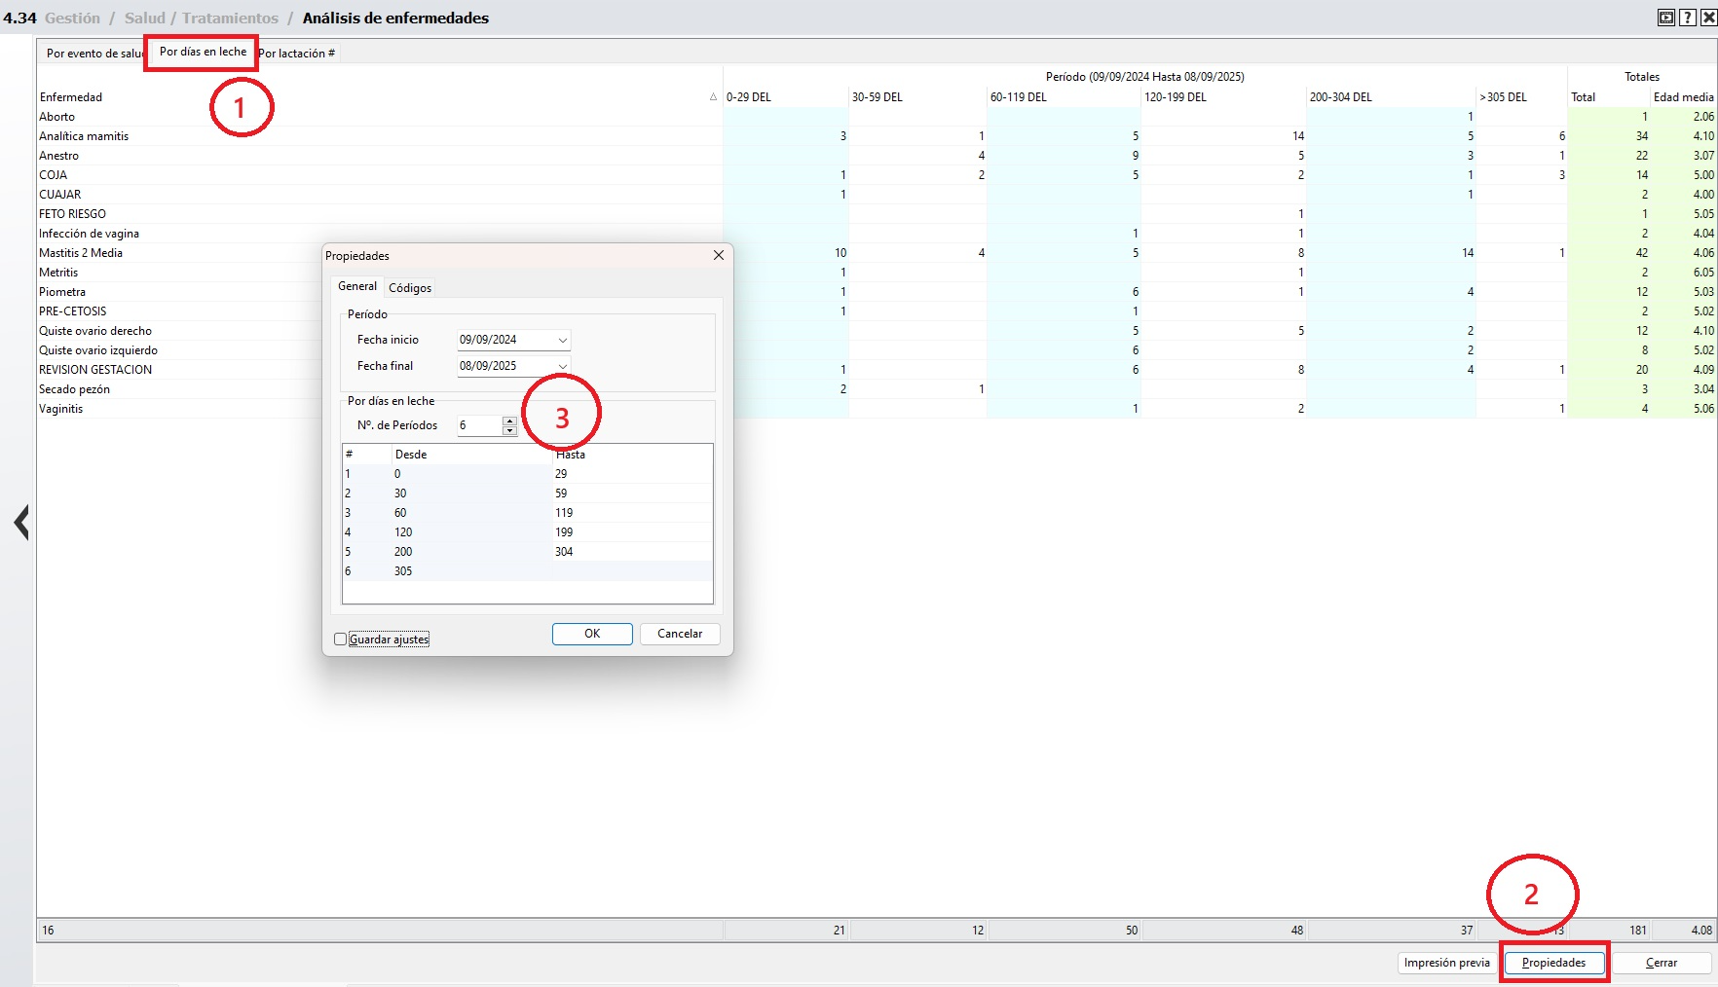Close the Análisis de enfermedades window
The width and height of the screenshot is (1718, 987).
[x=1708, y=18]
